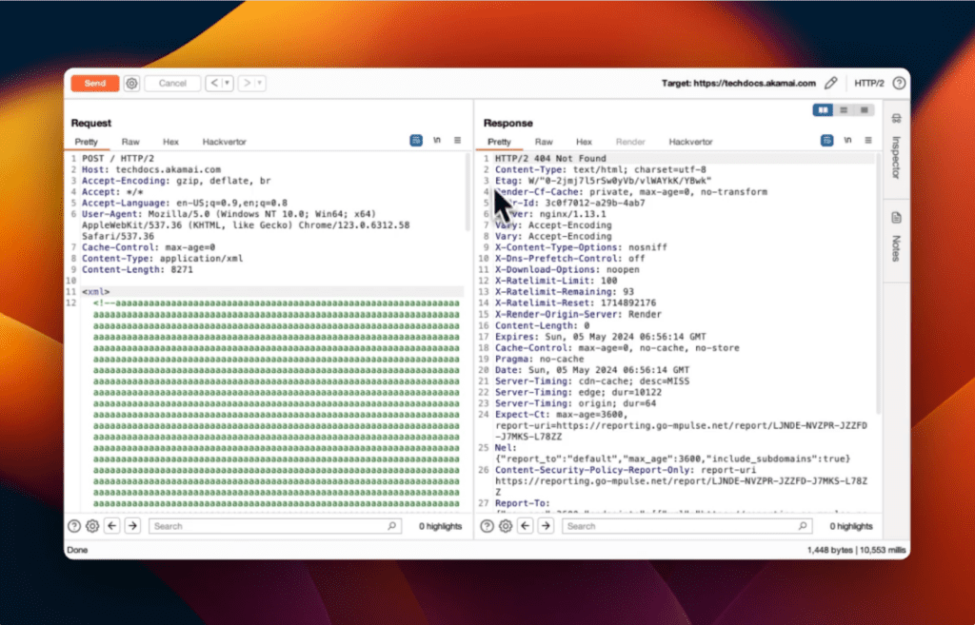Go to previous match in Response search

point(526,526)
